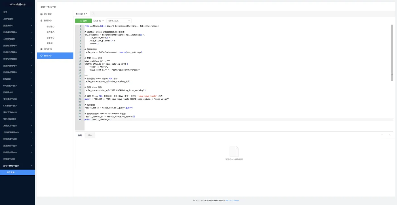Open the 数据湖平台 sidebar menu
Image resolution: width=397 pixels, height=205 pixels.
[17, 159]
